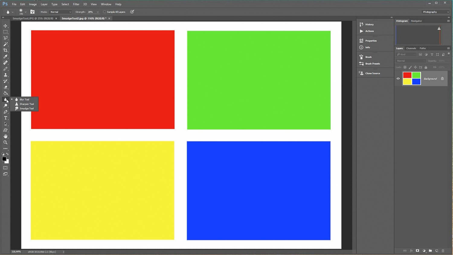The height and width of the screenshot is (255, 453).
Task: Switch to the Channels tab
Action: (x=411, y=48)
